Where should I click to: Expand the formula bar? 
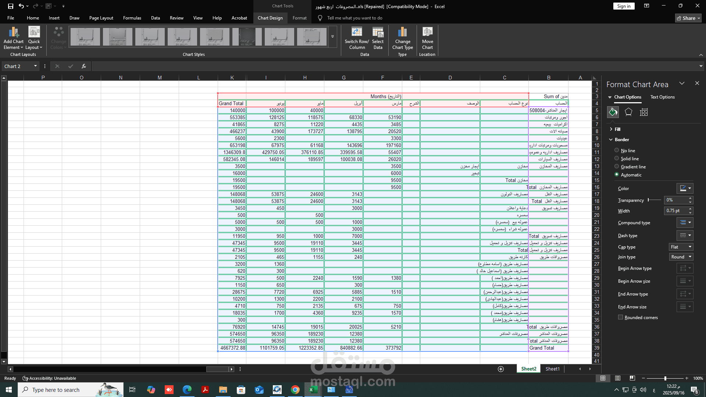(701, 66)
